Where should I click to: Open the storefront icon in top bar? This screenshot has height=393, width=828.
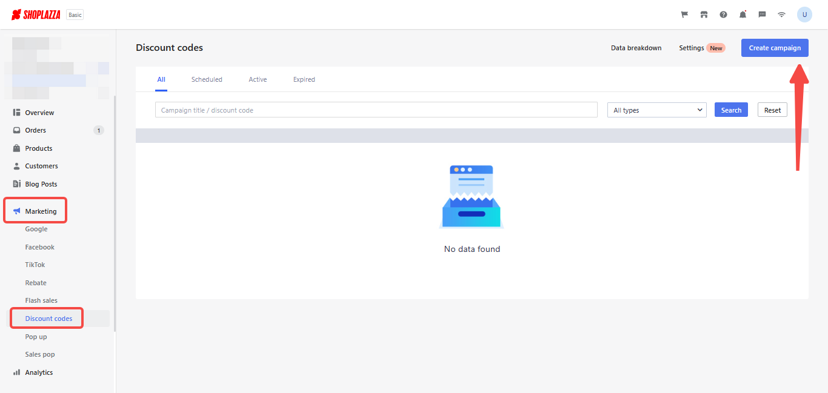[x=704, y=15]
